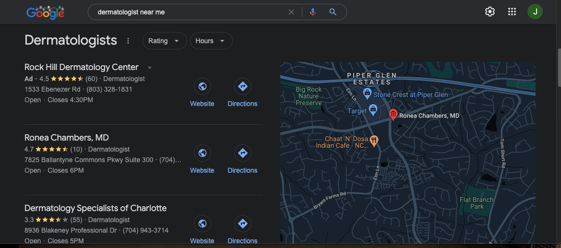Get directions to Rock Hill Dermatology Center
Screen dimensions: 561x248
click(242, 87)
